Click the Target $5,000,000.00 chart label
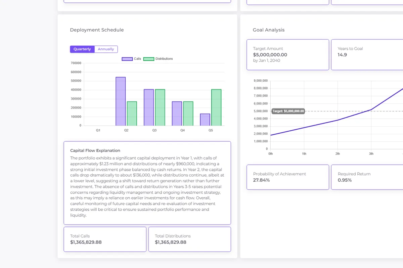The image size is (403, 268). 288,111
